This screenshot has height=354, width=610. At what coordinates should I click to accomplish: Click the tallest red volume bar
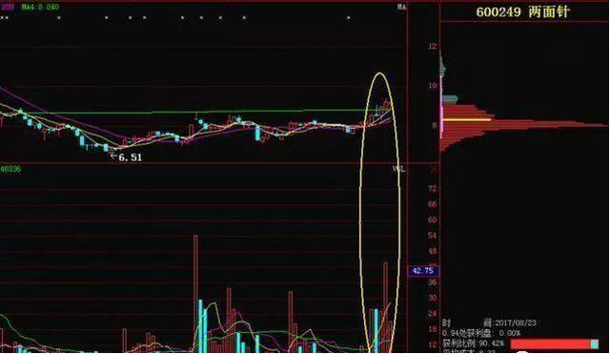195,294
